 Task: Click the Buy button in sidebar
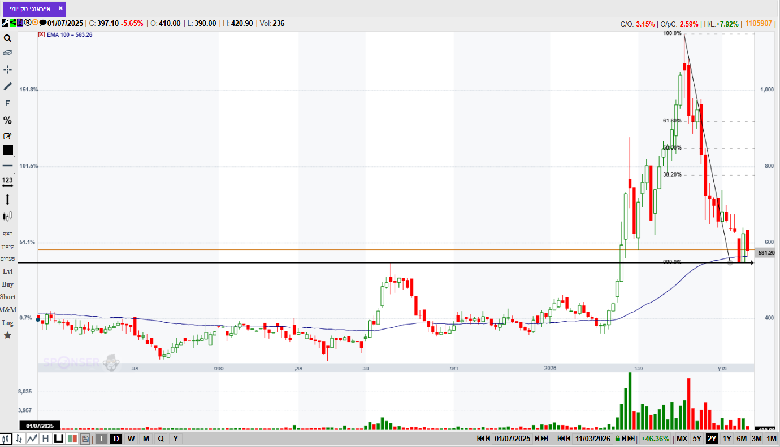click(x=7, y=284)
